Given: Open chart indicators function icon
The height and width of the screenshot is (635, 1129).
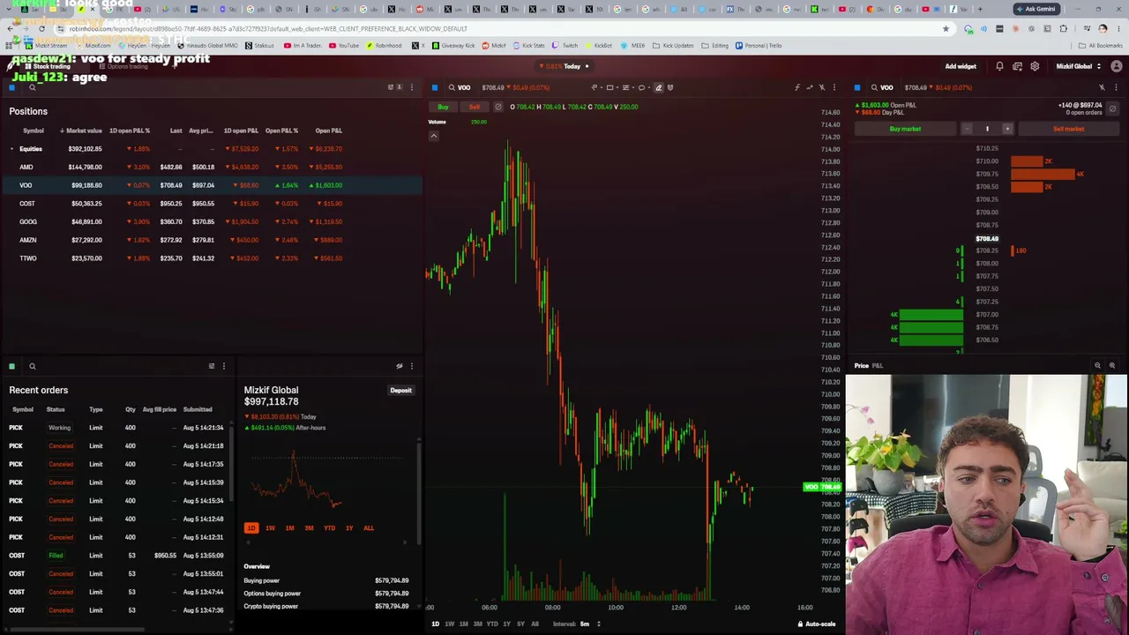Looking at the screenshot, I should coord(796,87).
